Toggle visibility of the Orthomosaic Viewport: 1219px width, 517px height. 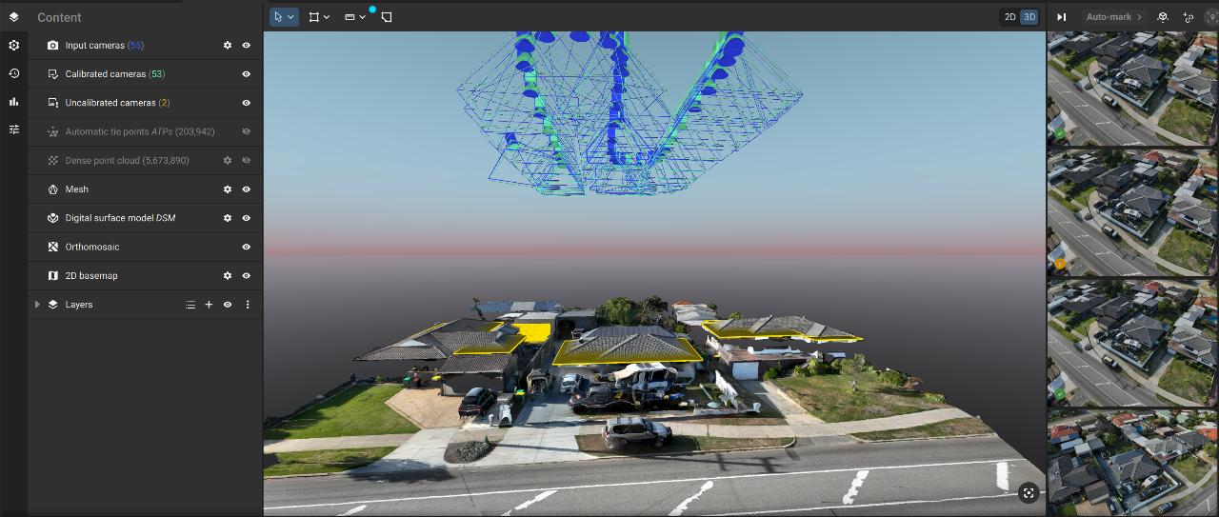point(247,247)
